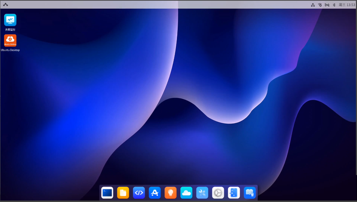
Task: Open the wrench and pencil tools icon
Action: click(x=202, y=193)
